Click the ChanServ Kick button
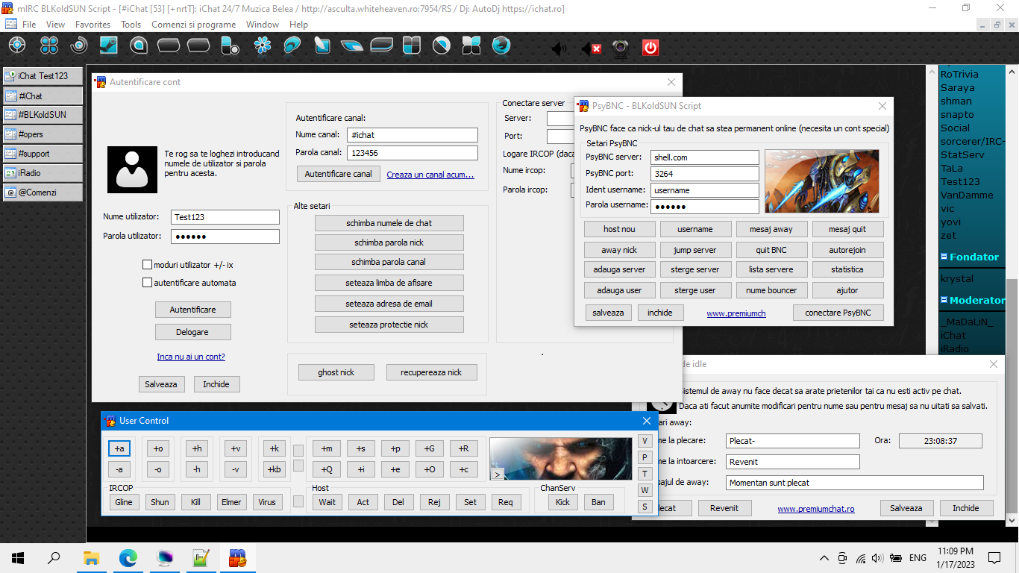Screen dimensions: 1019x573 [x=563, y=502]
